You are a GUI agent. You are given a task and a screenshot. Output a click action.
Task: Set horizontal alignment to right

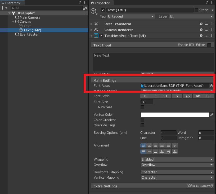156,145
